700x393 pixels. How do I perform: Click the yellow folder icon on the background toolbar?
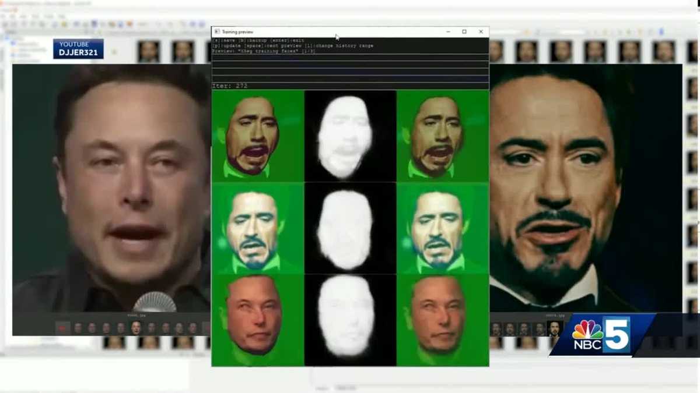coord(64,24)
